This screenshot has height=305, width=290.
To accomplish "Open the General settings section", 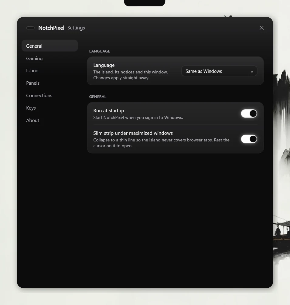I will (49, 46).
